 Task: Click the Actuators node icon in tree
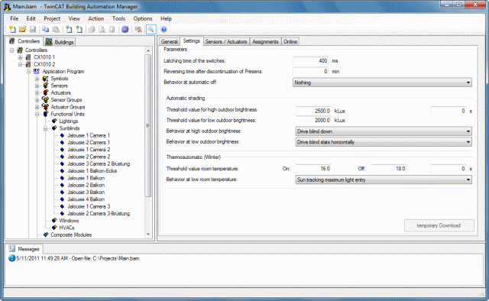point(46,92)
